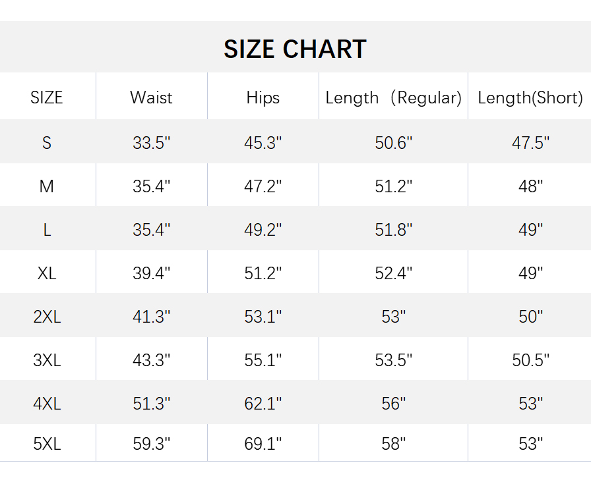Select the M size row label
591x482 pixels.
pos(47,186)
